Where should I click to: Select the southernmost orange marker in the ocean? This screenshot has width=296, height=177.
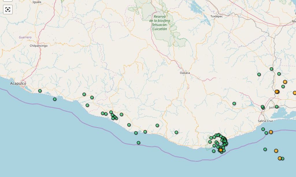point(280,158)
